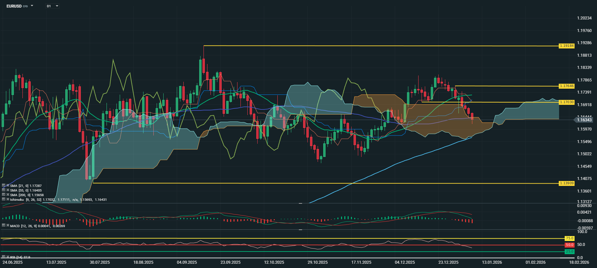597x268 pixels.
Task: Click the 1.13909 support level label
Action: (566, 183)
